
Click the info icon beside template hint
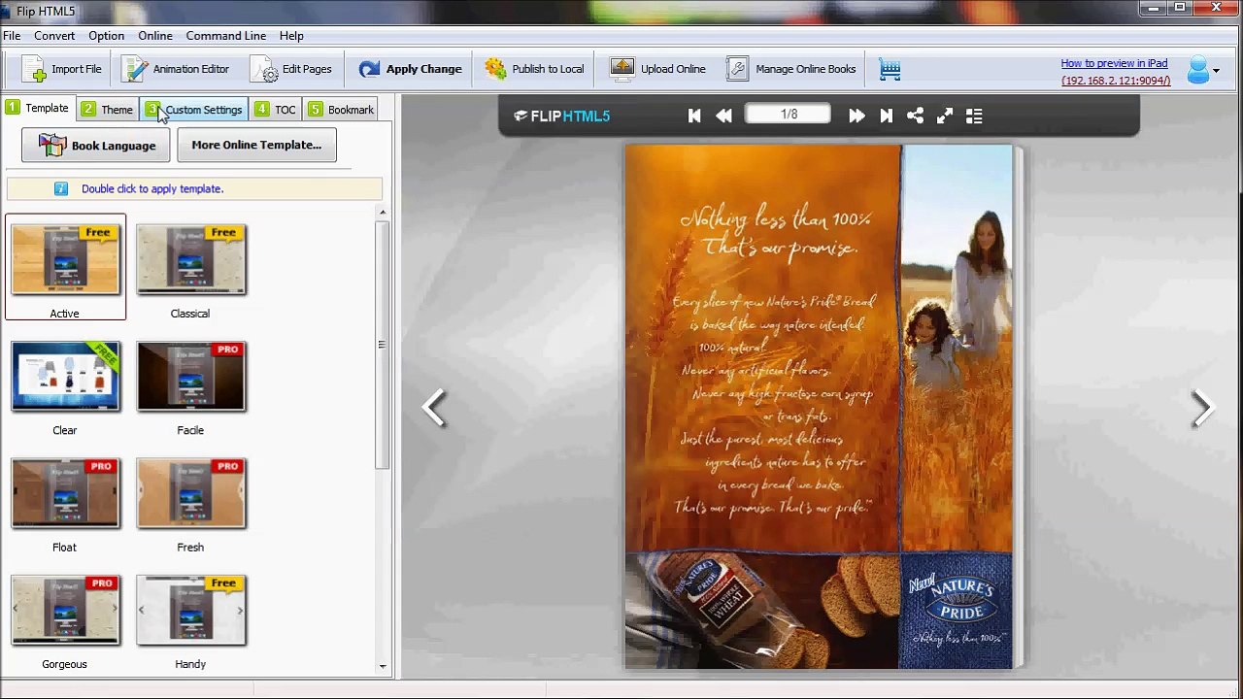61,188
